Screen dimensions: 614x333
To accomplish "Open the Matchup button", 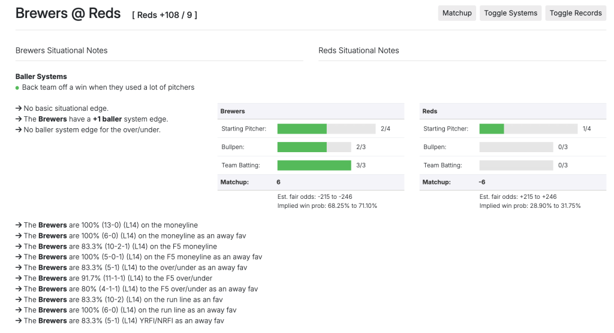I will [x=456, y=13].
